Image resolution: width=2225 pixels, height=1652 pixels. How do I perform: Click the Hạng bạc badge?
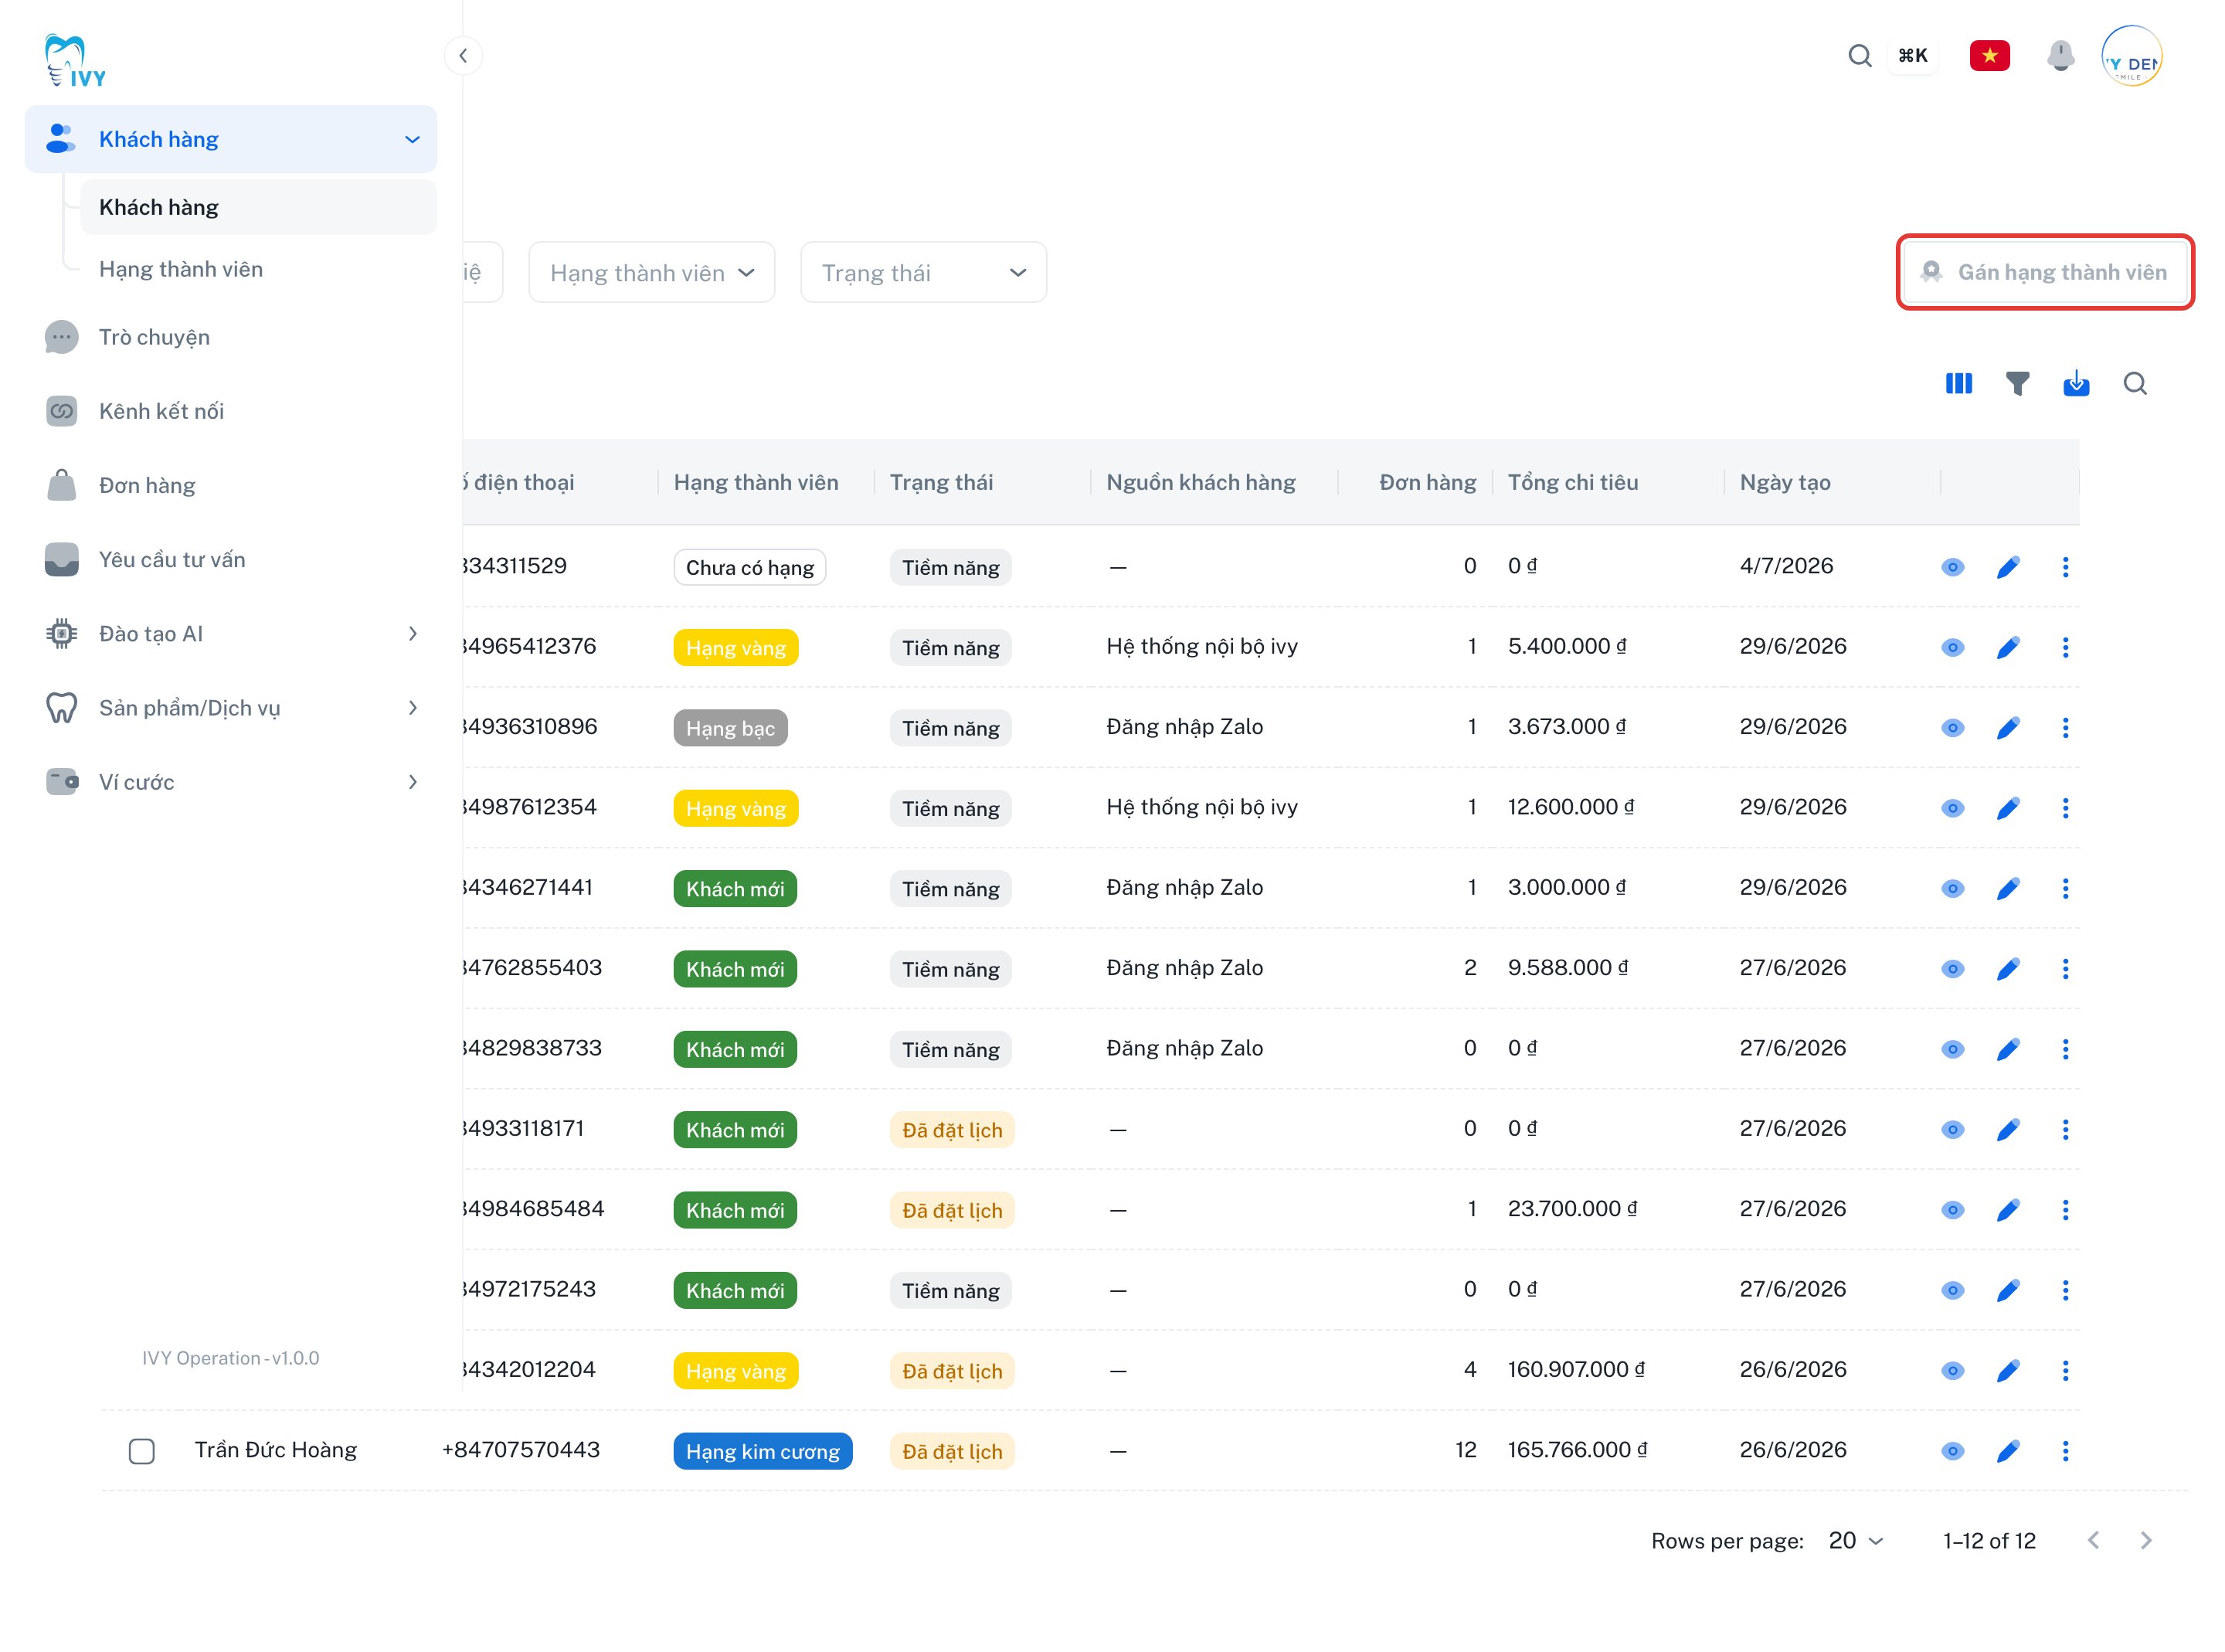729,728
